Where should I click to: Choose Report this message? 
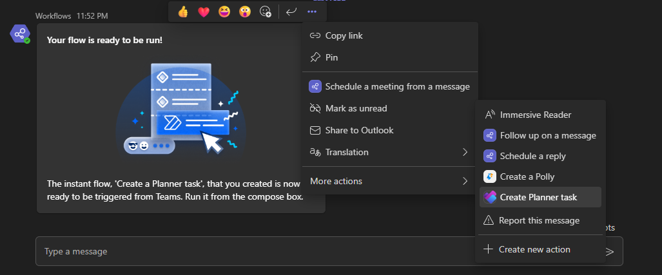[x=540, y=220]
